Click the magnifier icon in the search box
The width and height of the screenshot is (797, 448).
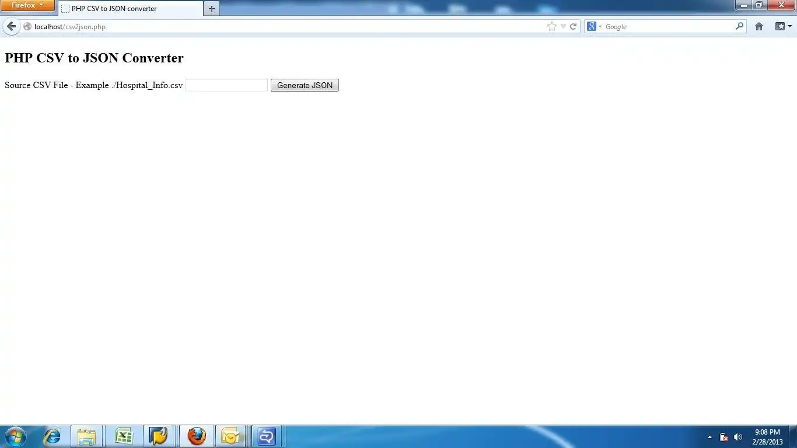[x=740, y=26]
